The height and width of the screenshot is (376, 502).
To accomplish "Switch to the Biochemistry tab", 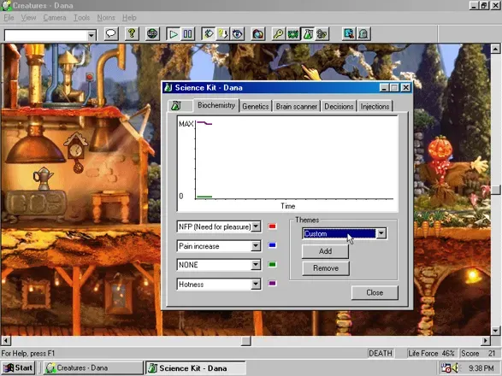I will tap(216, 105).
